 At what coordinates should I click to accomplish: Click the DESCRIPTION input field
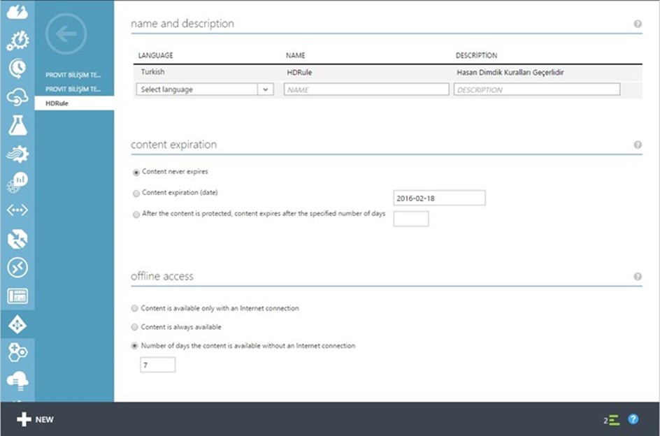[x=537, y=89]
